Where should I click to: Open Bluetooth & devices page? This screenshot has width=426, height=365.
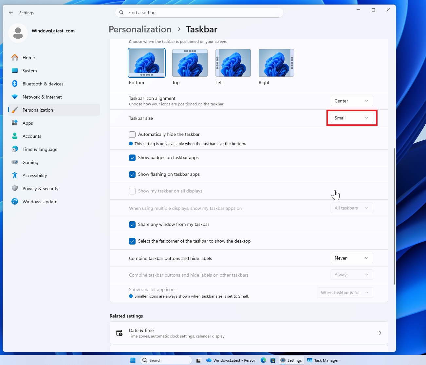(54, 84)
